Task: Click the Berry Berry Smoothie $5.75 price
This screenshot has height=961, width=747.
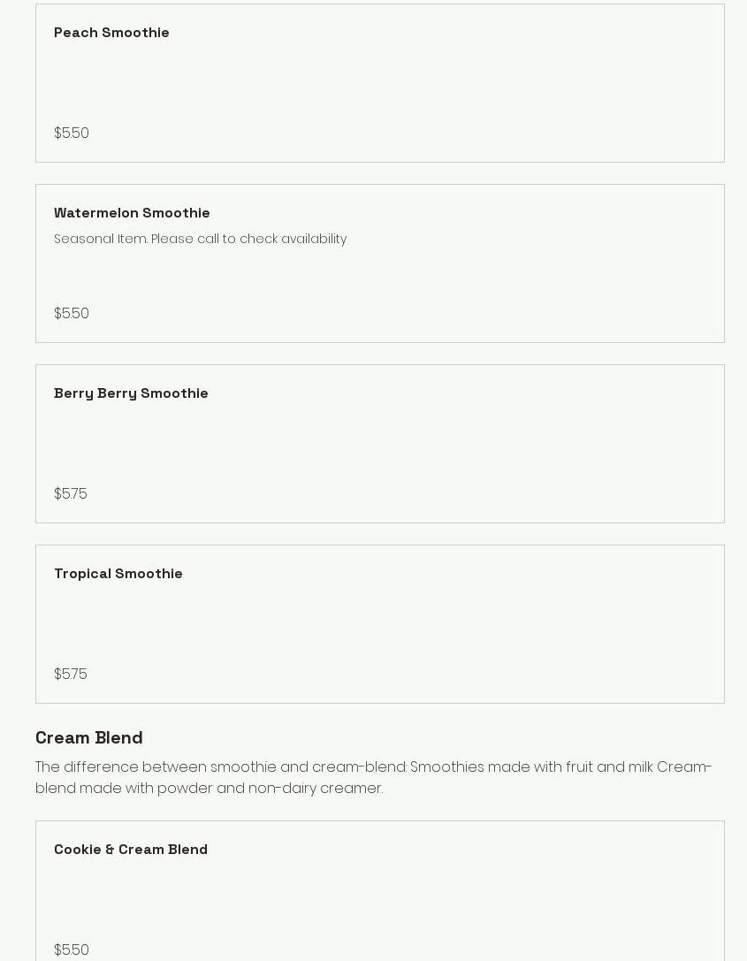Action: [x=71, y=494]
